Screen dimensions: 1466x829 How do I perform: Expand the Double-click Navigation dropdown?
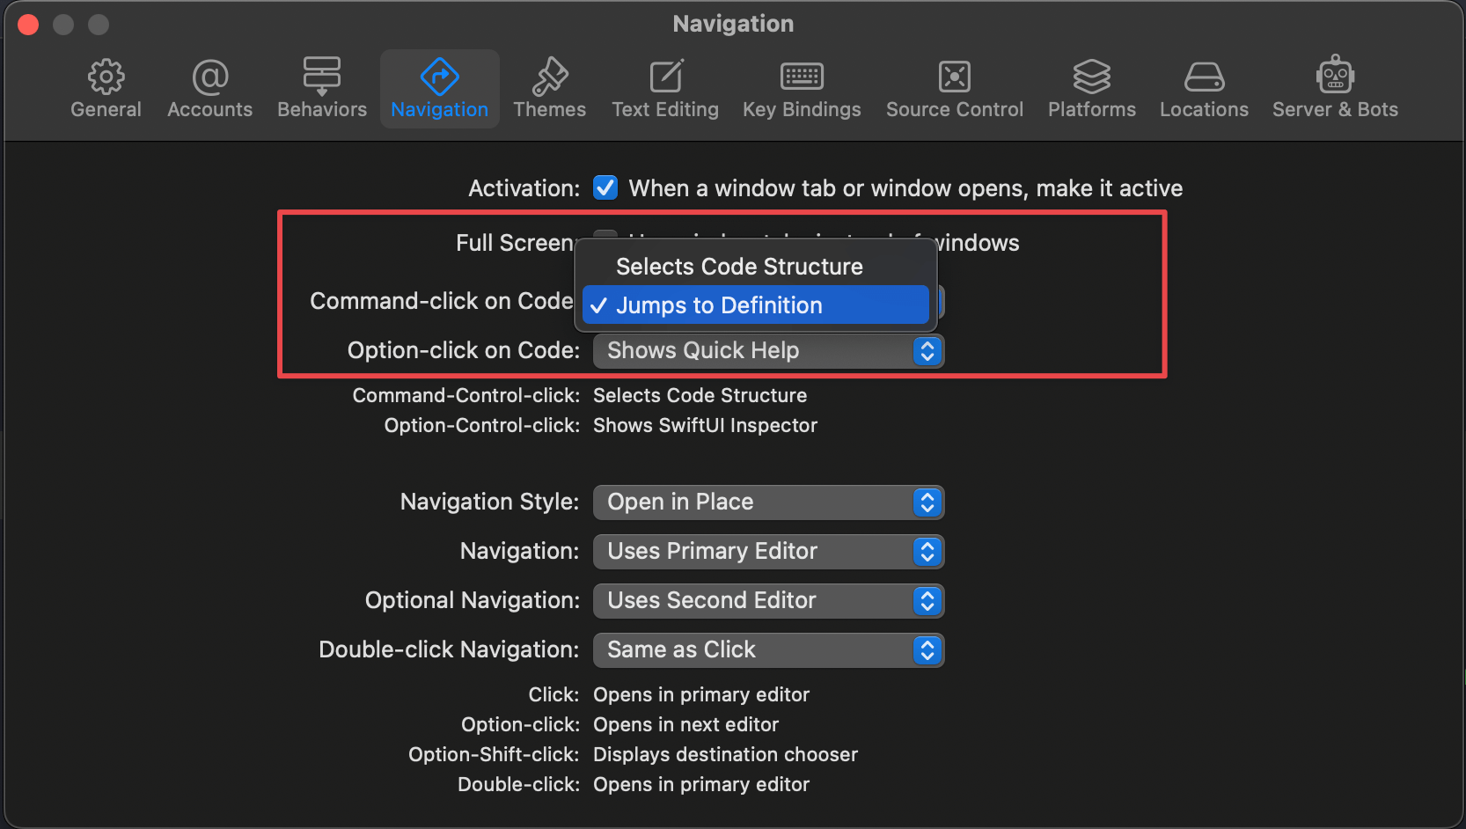[x=767, y=650]
